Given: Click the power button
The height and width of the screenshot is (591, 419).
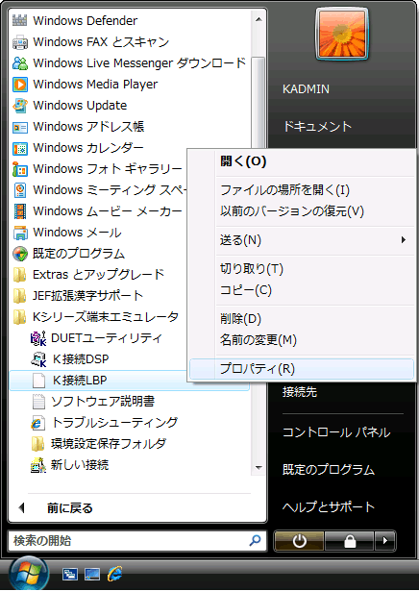Looking at the screenshot, I should 299,541.
